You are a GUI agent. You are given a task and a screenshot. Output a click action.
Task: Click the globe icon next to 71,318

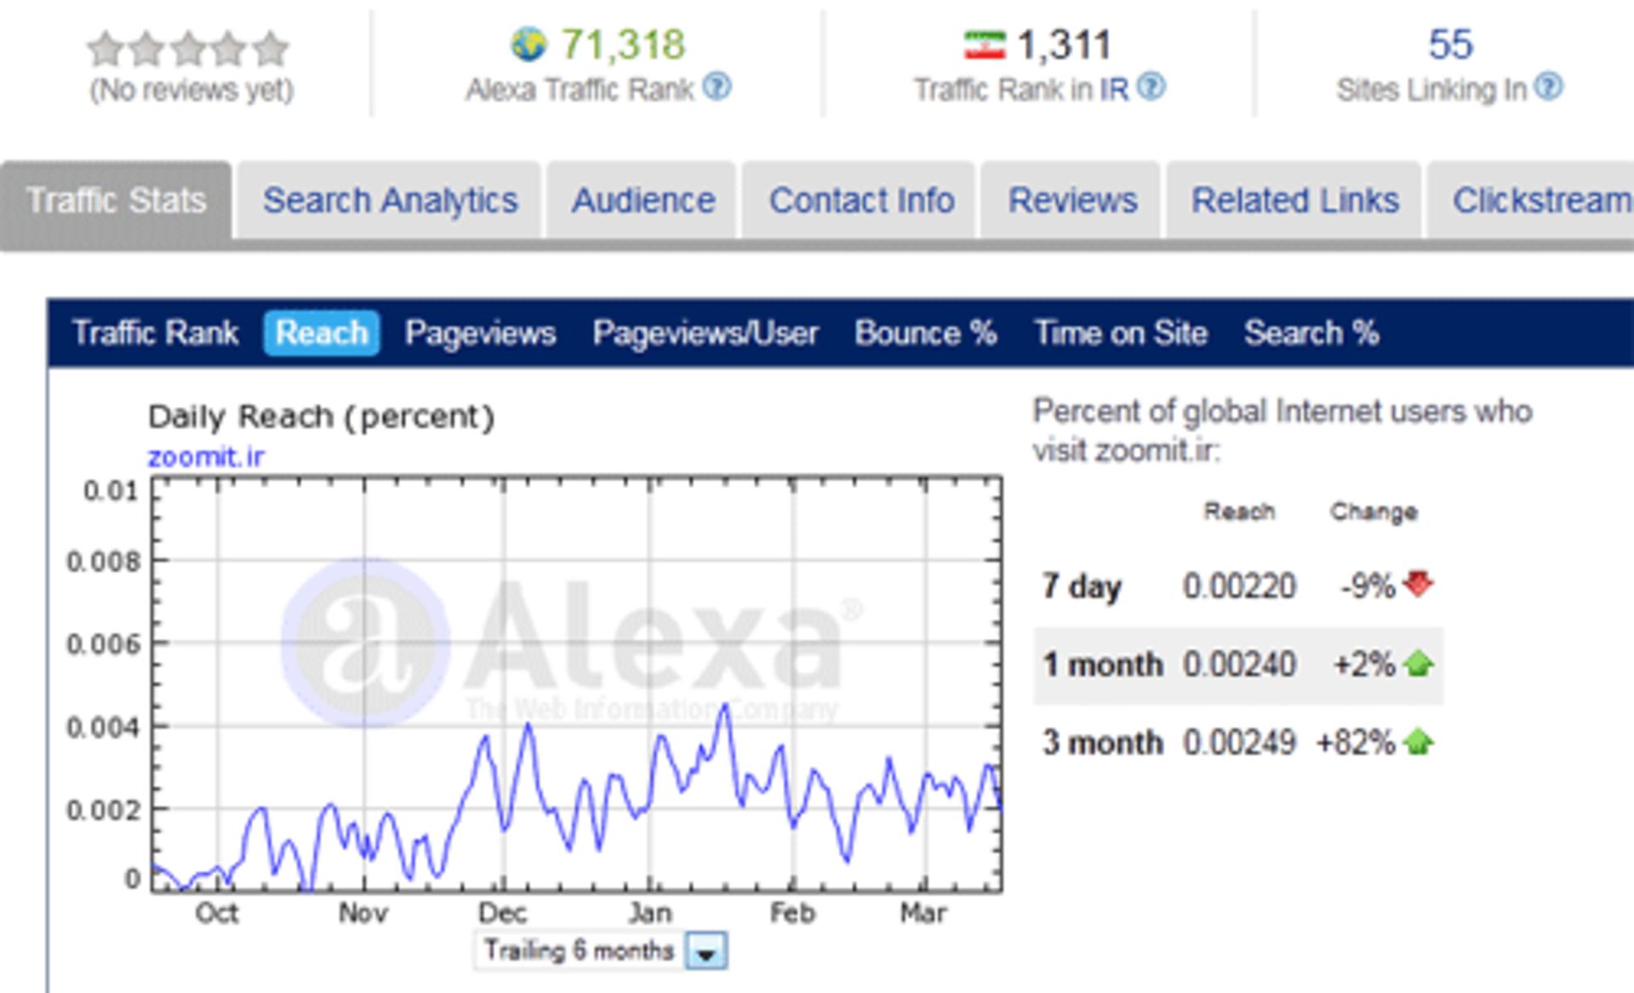tap(528, 44)
